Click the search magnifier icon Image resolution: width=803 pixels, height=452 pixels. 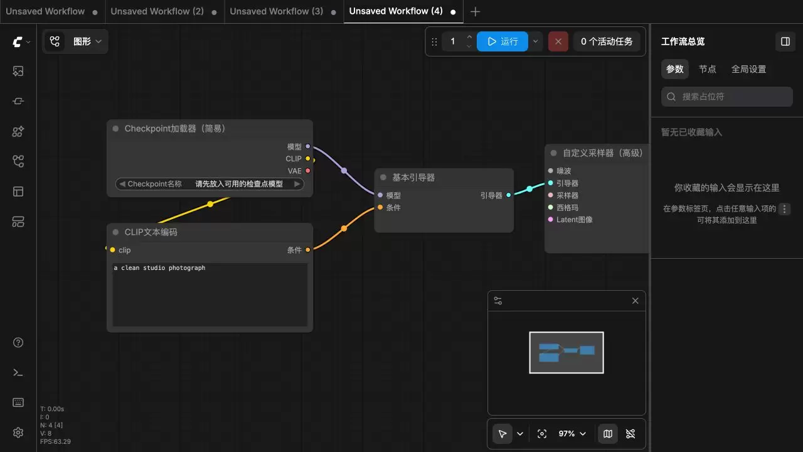[x=671, y=97]
